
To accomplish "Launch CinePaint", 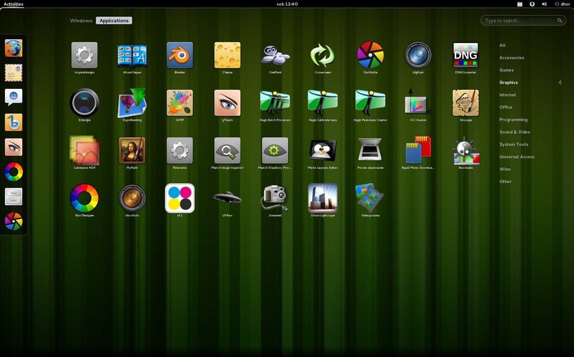I will [x=275, y=55].
